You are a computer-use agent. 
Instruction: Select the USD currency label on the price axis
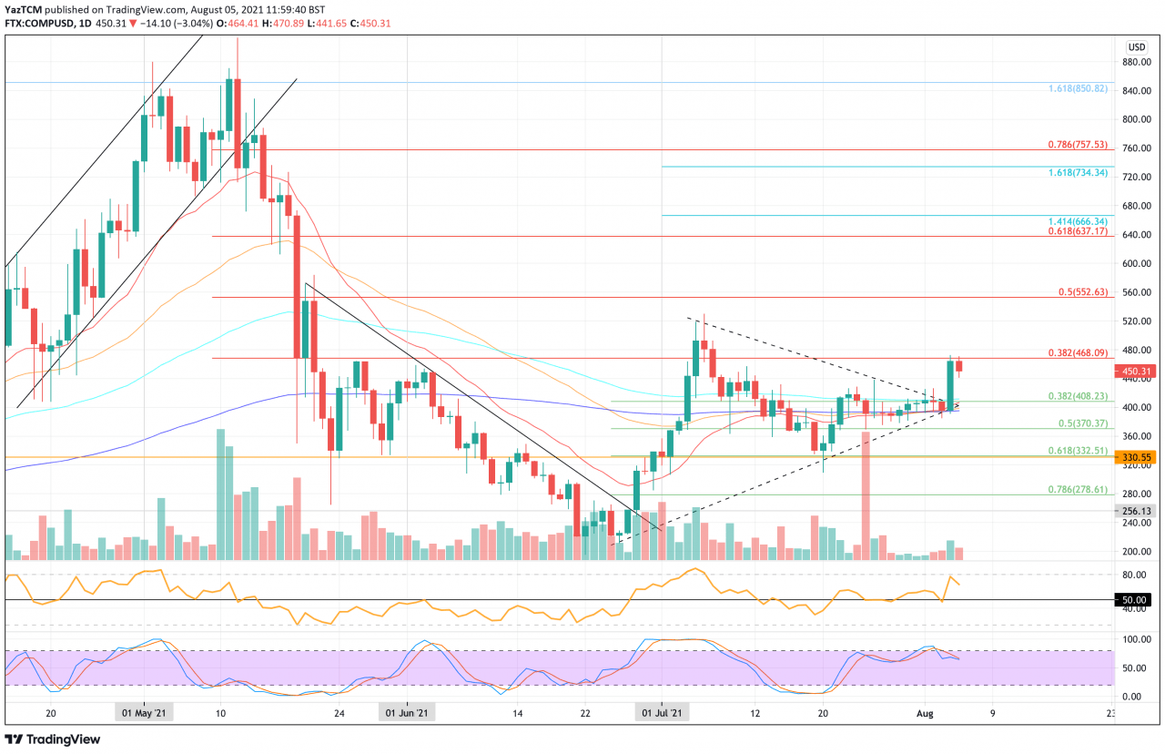click(1136, 47)
